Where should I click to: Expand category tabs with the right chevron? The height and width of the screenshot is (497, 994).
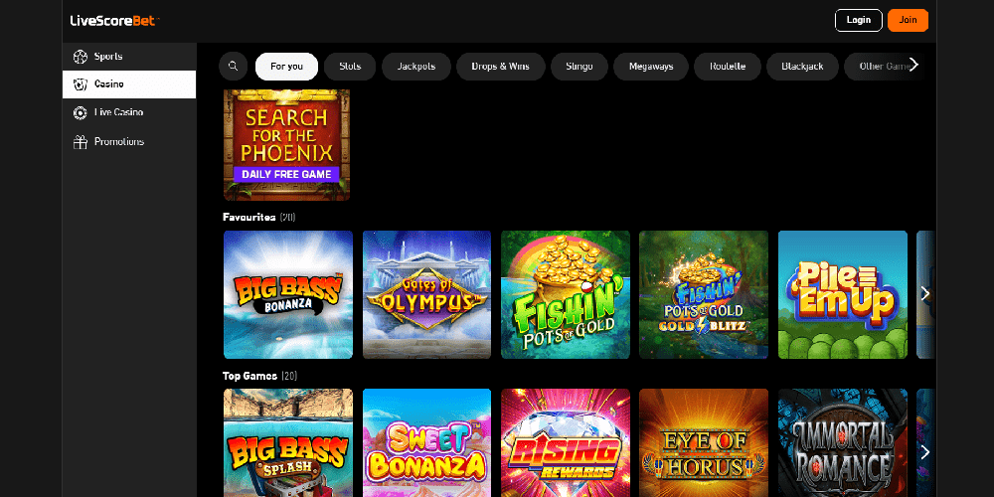913,65
